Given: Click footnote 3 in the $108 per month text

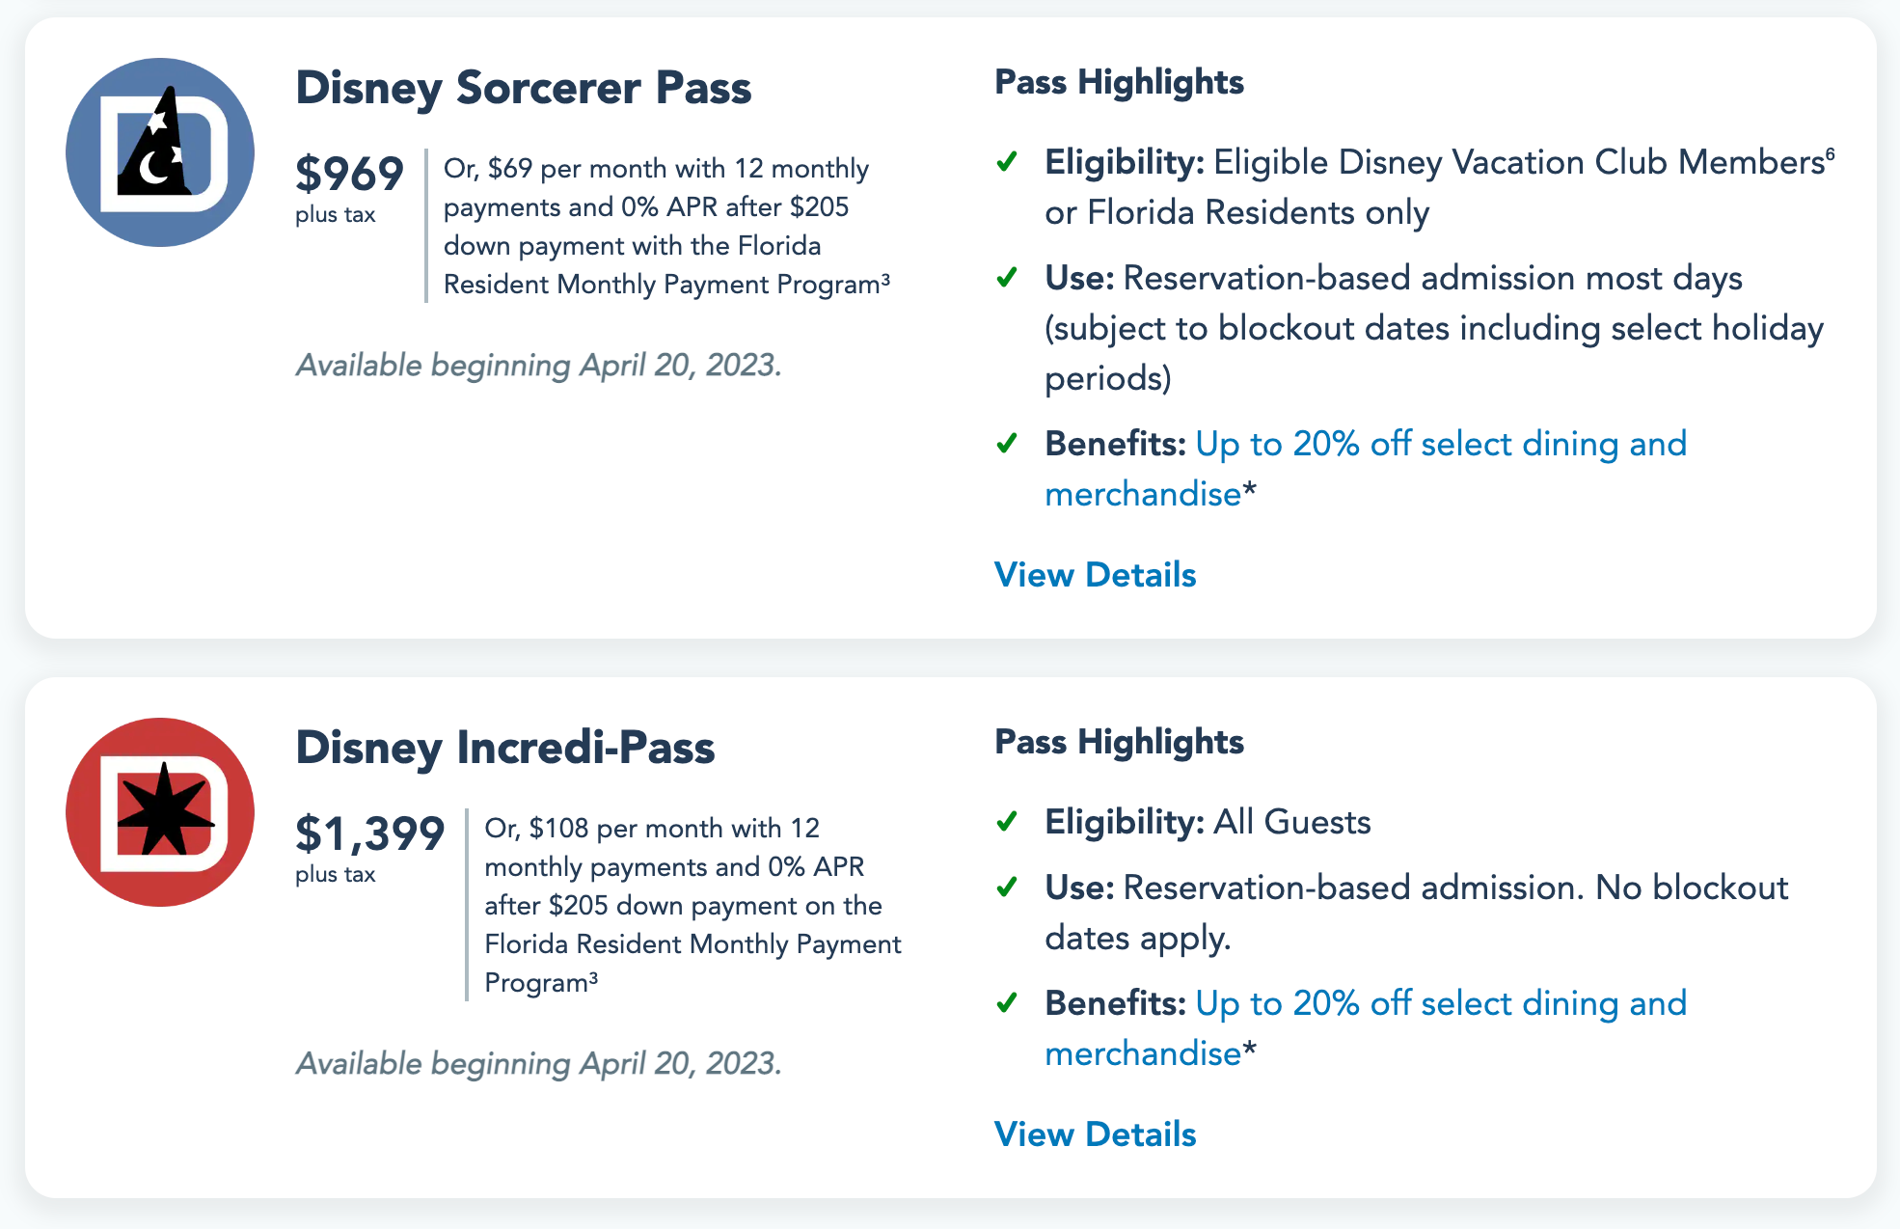Looking at the screenshot, I should tap(593, 977).
